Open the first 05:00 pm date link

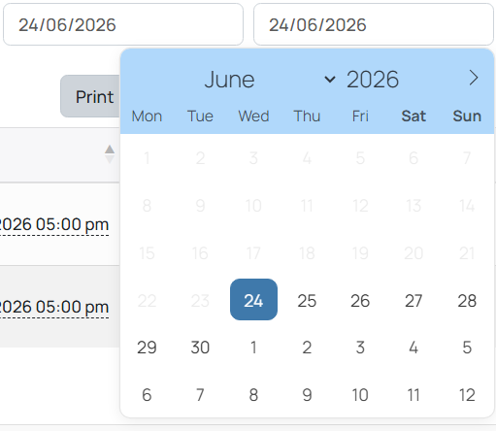click(53, 224)
